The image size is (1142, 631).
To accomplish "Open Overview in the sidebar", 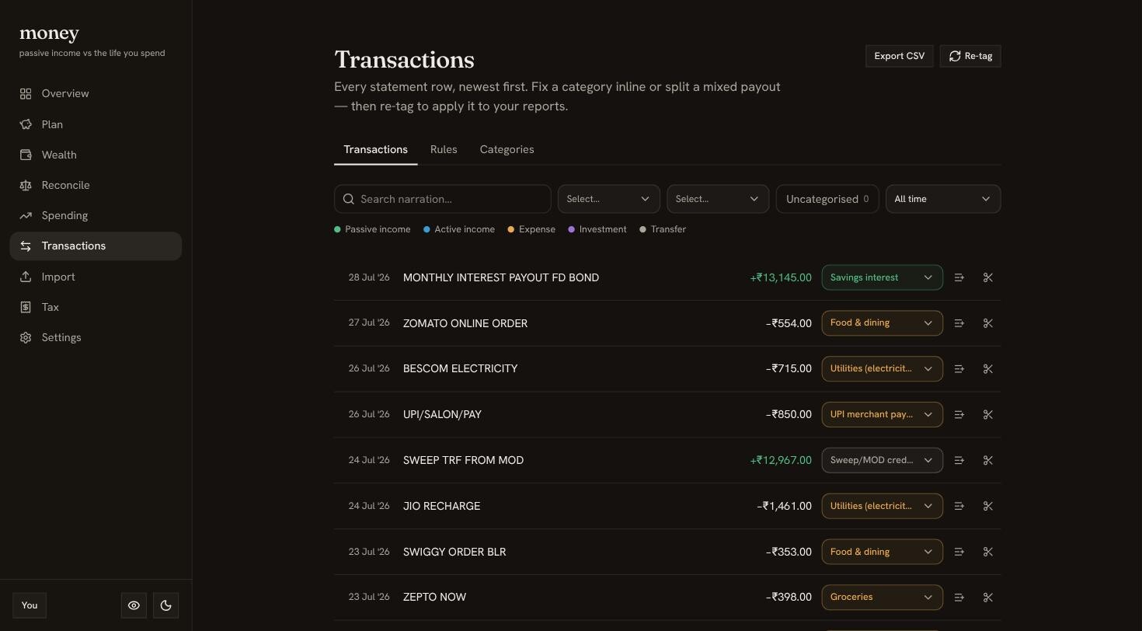I will [x=96, y=94].
